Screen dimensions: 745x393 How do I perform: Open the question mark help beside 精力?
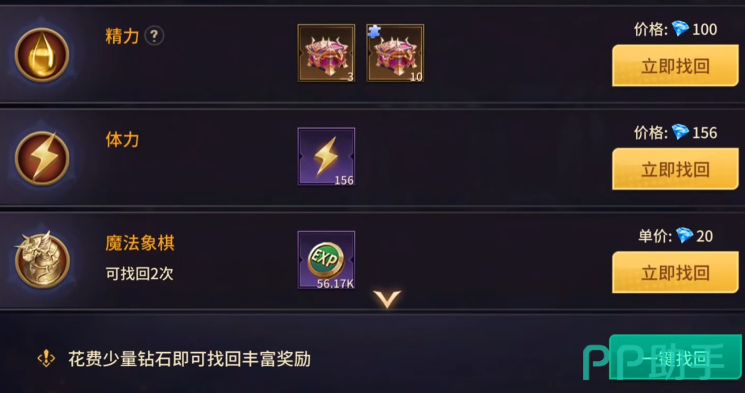point(154,37)
